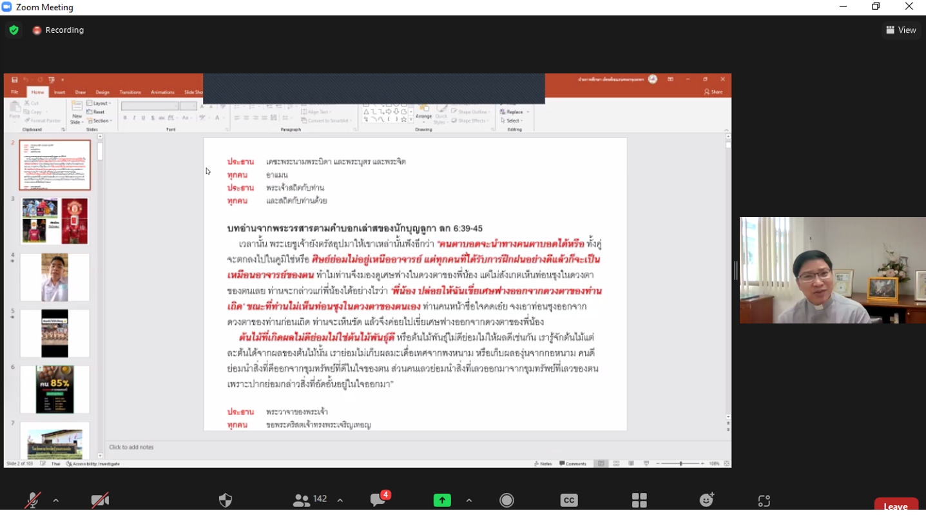Expand the share screen options caret

pos(468,501)
